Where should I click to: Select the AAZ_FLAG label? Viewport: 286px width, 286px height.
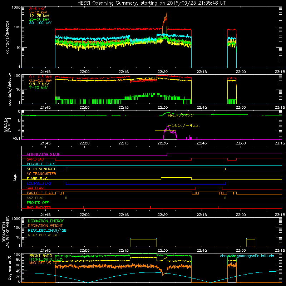(x=35, y=198)
